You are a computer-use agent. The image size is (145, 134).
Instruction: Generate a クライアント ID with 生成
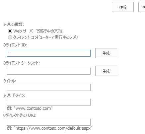106,53
